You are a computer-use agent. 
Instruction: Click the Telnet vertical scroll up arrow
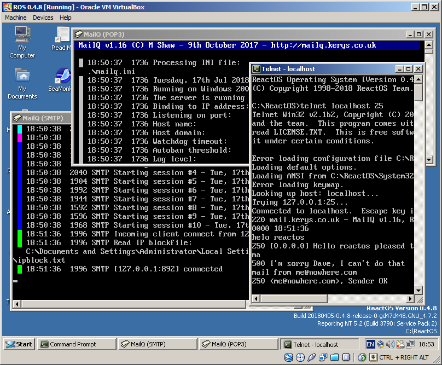point(418,79)
